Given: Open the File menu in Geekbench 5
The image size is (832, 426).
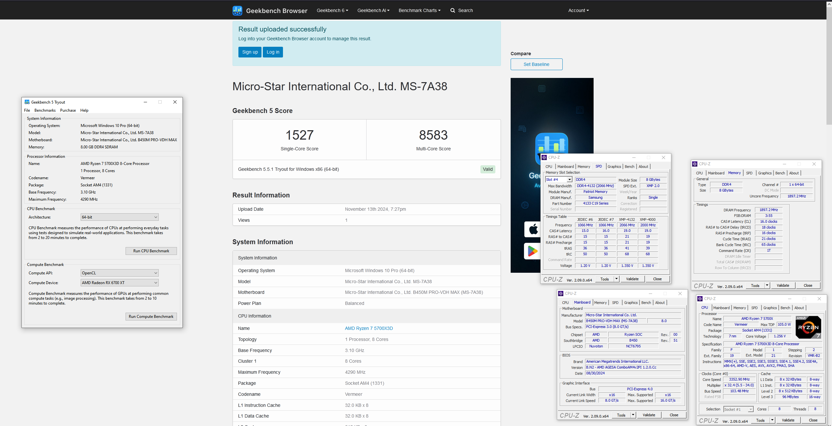Looking at the screenshot, I should [27, 110].
